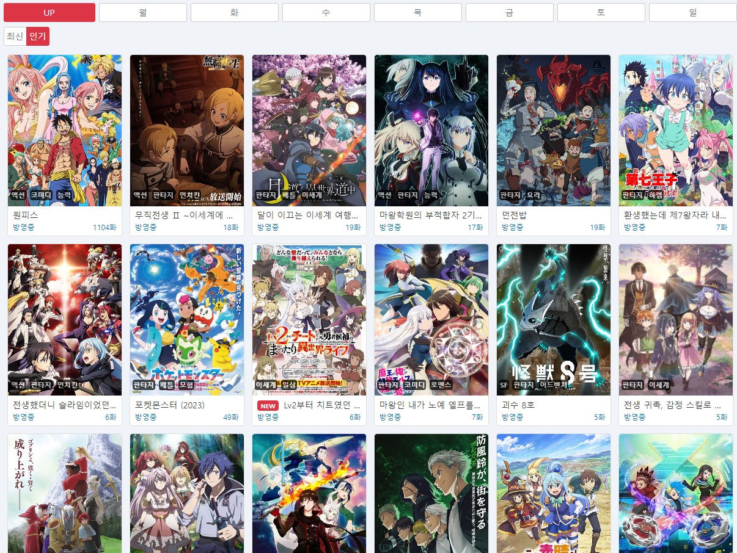
Task: Click the 하렘 tag on 환생했는데 제7왕자라
Action: (656, 195)
